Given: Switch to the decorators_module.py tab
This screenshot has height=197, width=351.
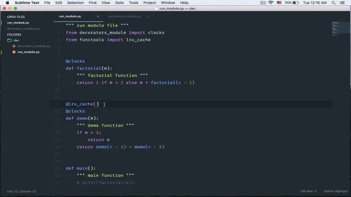Looking at the screenshot, I should point(124,16).
